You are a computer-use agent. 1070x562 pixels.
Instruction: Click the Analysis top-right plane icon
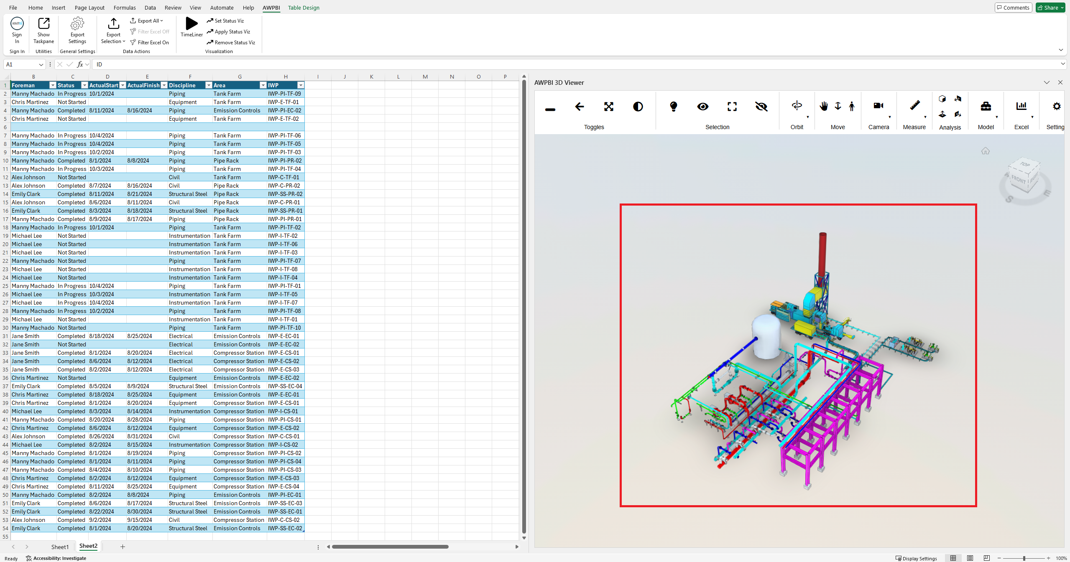(958, 99)
